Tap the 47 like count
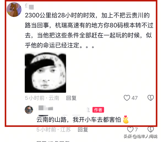The width and height of the screenshot is (161, 142). (x=135, y=98)
